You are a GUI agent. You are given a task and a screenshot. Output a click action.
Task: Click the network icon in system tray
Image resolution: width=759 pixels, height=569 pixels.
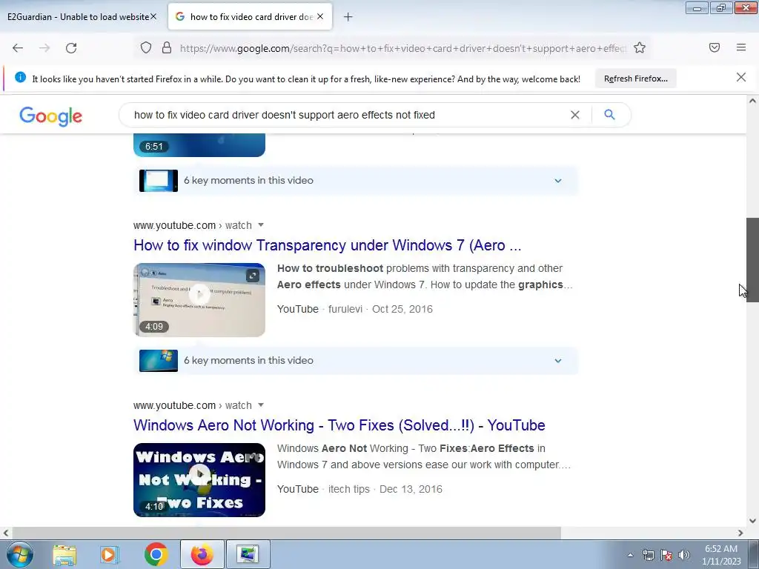pyautogui.click(x=648, y=555)
